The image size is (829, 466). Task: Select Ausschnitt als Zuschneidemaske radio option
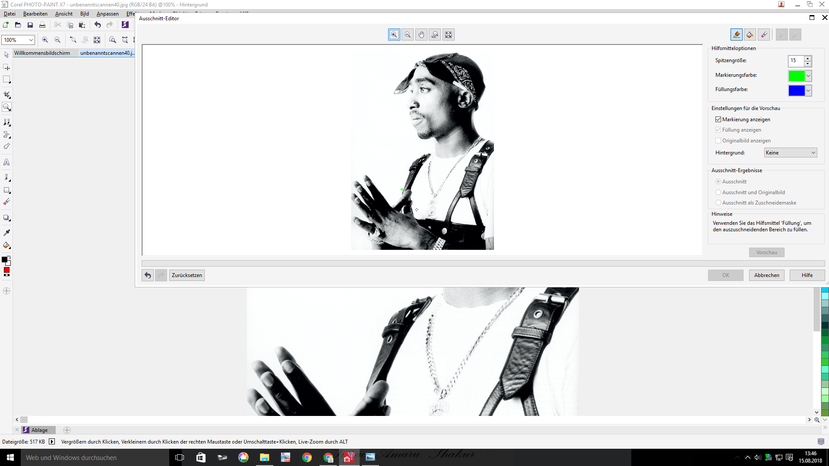(x=718, y=203)
